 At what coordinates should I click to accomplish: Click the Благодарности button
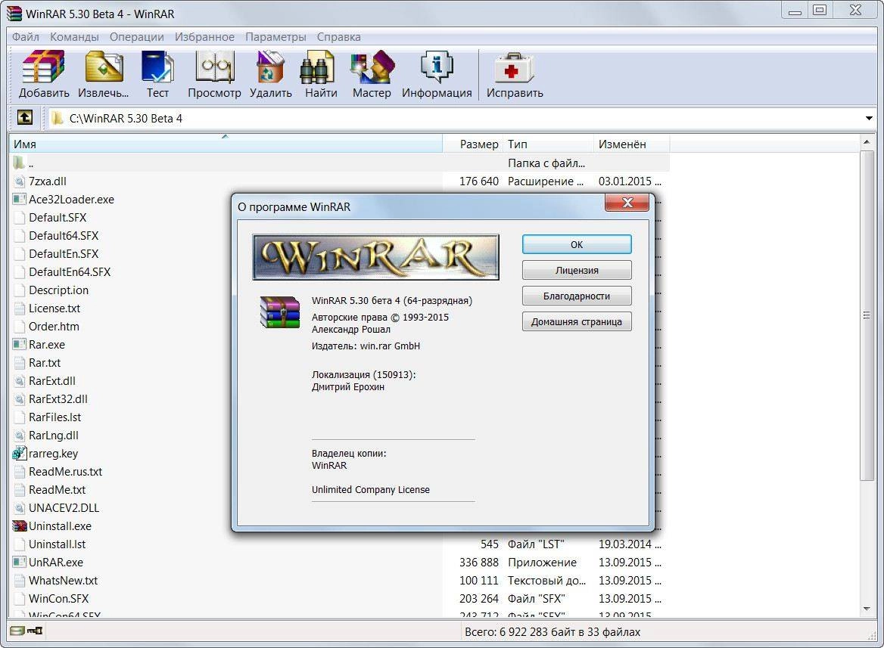coord(577,296)
